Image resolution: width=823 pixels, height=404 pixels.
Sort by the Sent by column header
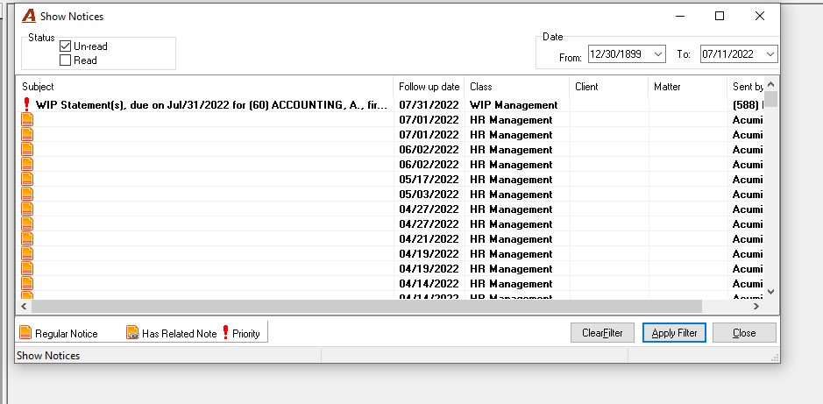pyautogui.click(x=746, y=87)
